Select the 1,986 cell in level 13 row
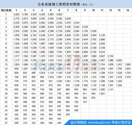Screen dimensions: 132x125 pyautogui.click(x=128, y=64)
